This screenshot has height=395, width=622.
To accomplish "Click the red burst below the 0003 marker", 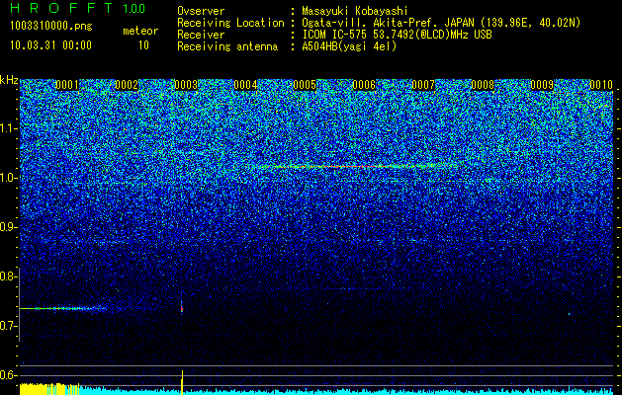I will (182, 308).
